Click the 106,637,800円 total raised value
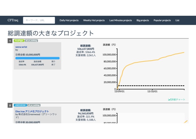This screenshot has height=139, width=196. click(86, 49)
